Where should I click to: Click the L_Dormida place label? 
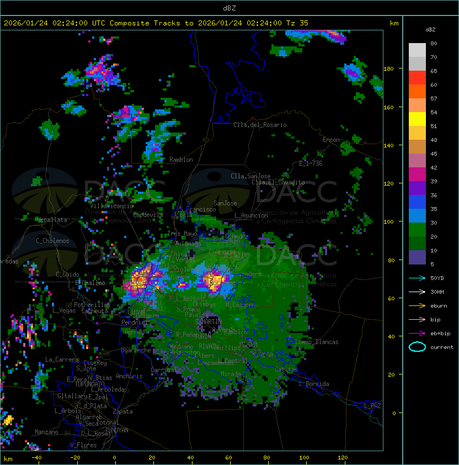click(x=314, y=384)
